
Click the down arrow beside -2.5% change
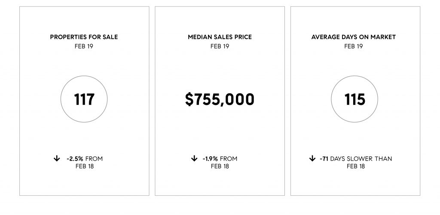56,159
